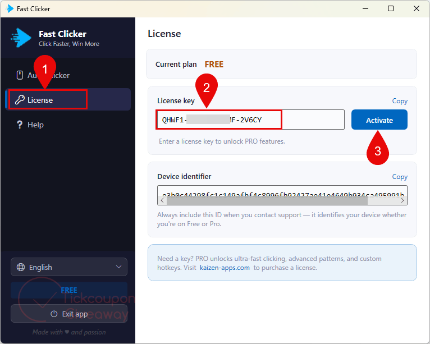The image size is (430, 344).
Task: Copy the device identifier
Action: 400,177
